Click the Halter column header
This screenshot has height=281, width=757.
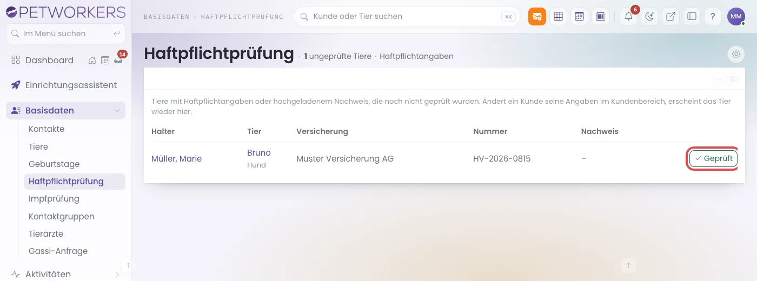click(163, 131)
